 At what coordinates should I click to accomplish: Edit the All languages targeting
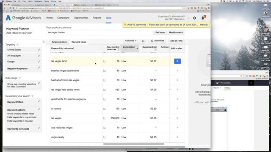pos(39,56)
